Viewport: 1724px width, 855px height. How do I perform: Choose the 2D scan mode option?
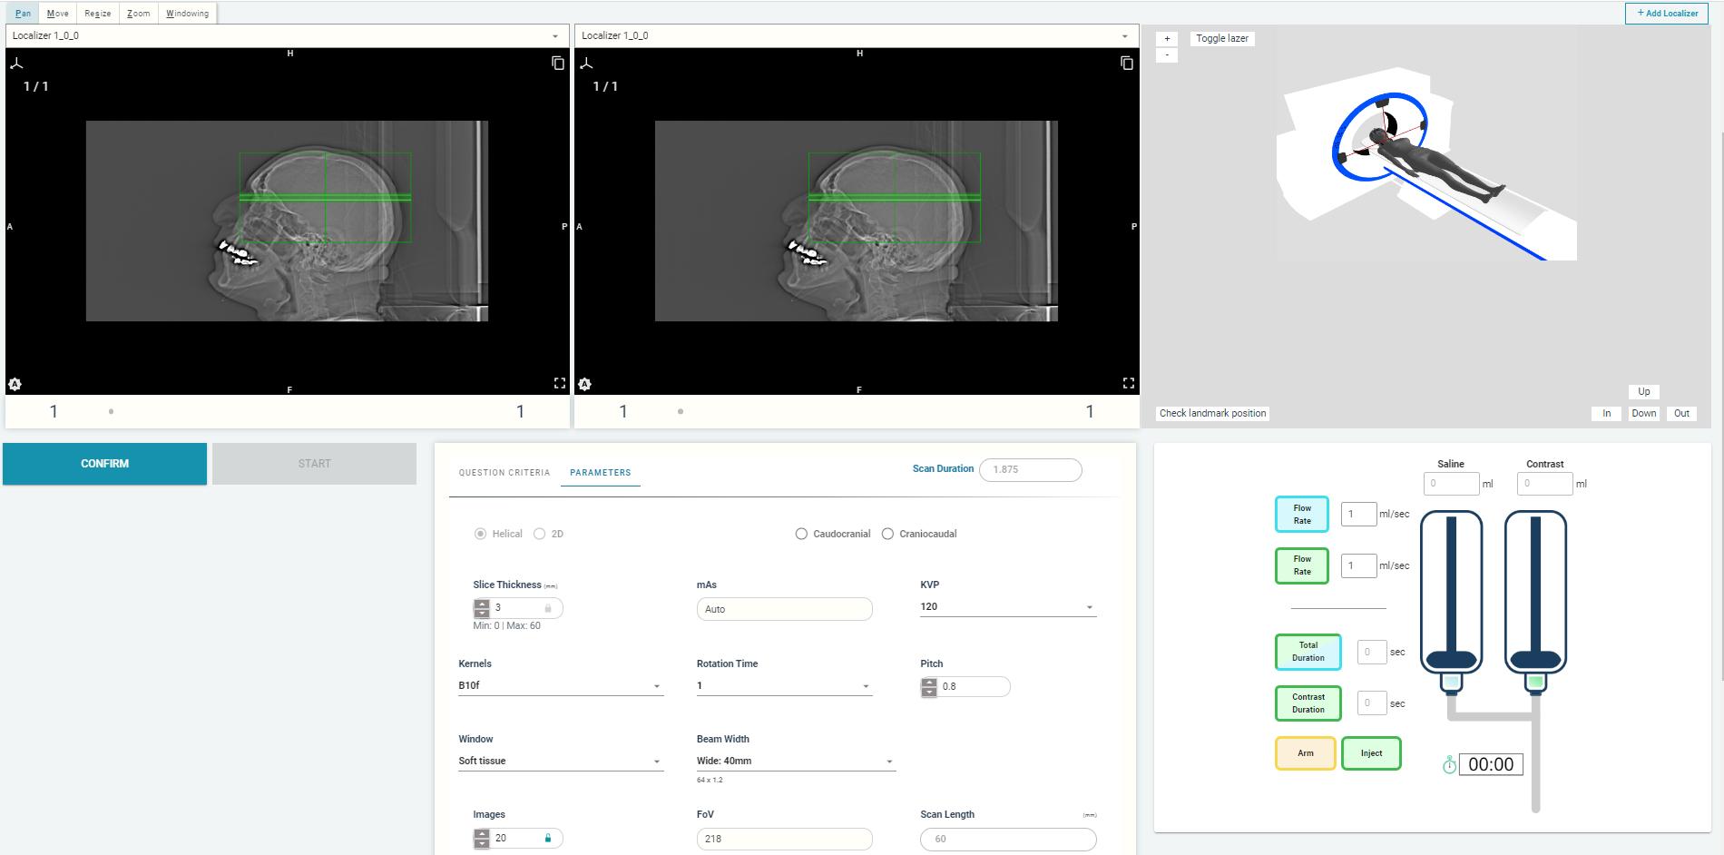539,534
